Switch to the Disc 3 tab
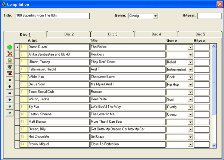Image resolution: width=224 pixels, height=160 pixels. [x=113, y=34]
